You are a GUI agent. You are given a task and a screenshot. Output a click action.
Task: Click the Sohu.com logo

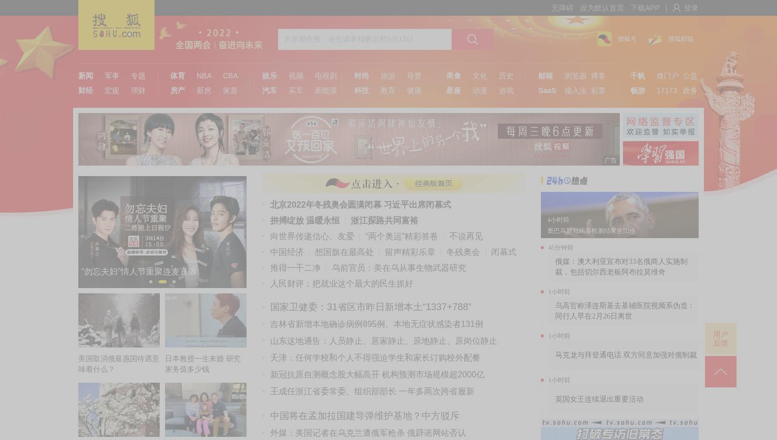click(116, 25)
